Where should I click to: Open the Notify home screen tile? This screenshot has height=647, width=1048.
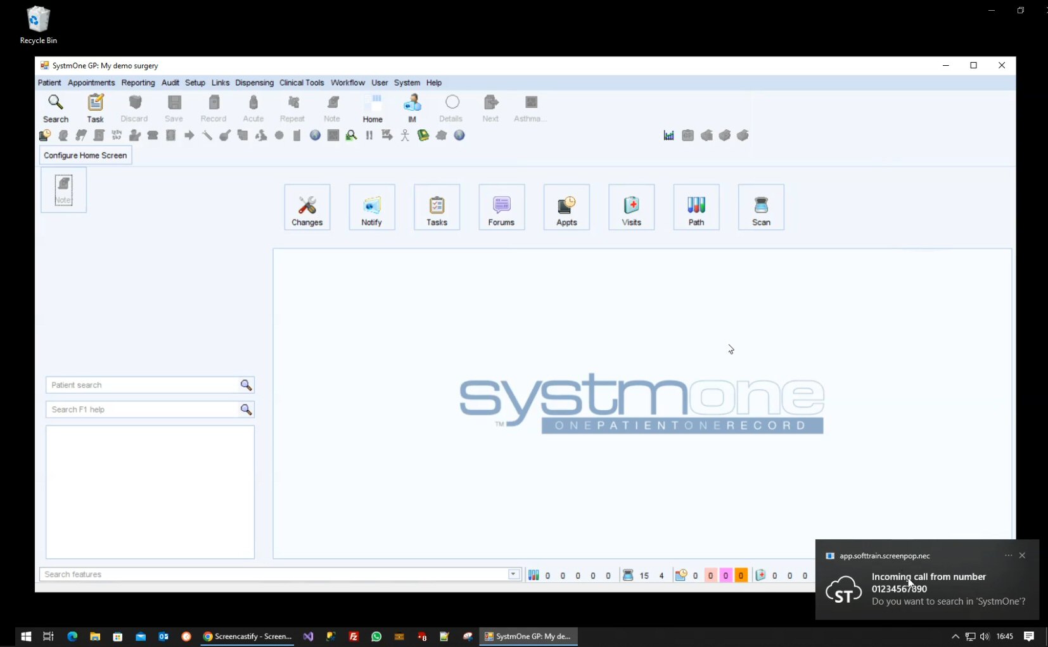(372, 207)
